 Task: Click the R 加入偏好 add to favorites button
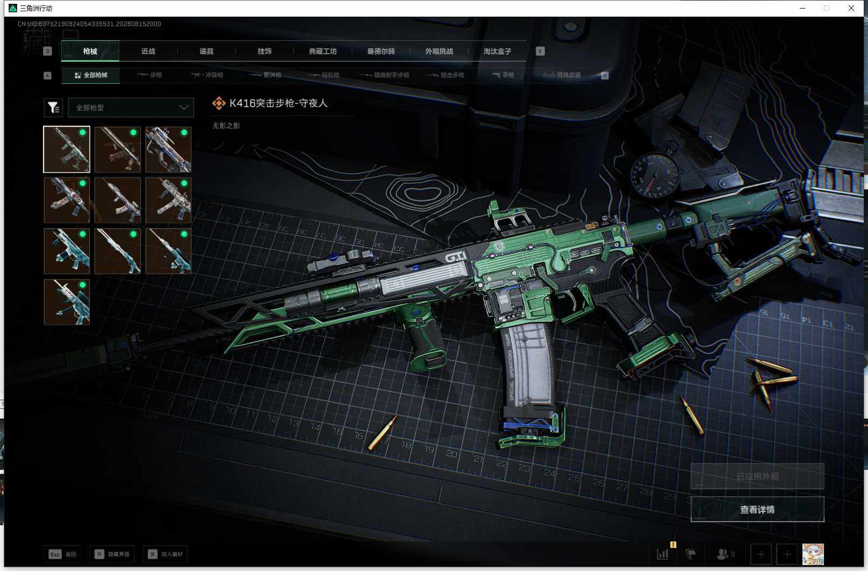coord(166,554)
